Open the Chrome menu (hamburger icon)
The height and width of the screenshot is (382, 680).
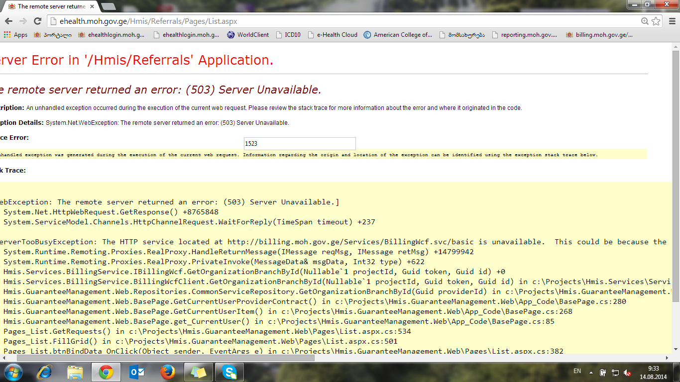(x=672, y=21)
